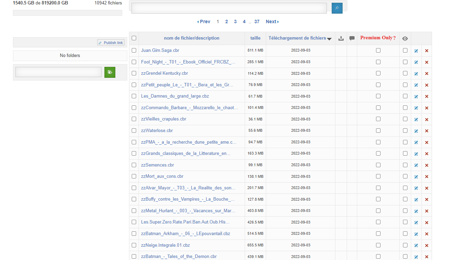Click the Next page link

coord(272,21)
